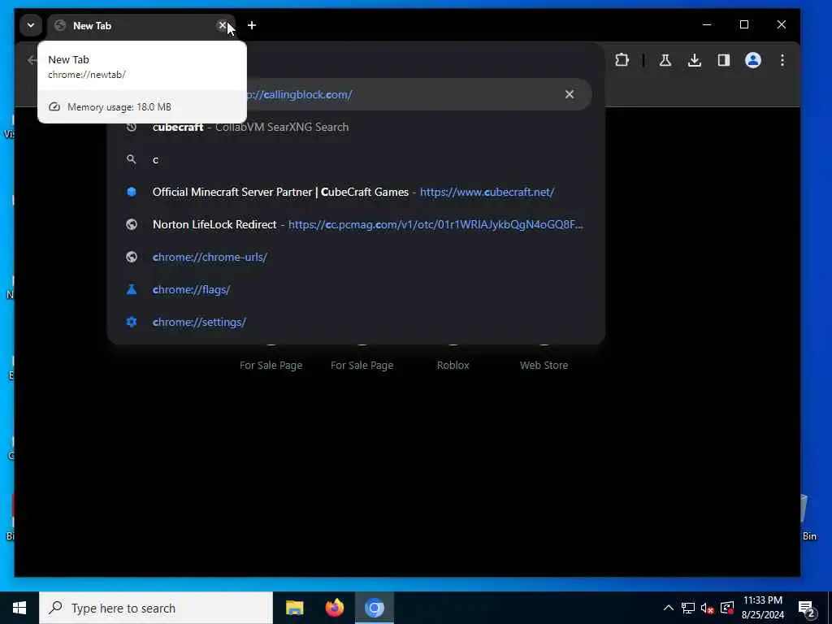The width and height of the screenshot is (832, 624).
Task: Launch Firefox from taskbar
Action: click(334, 608)
